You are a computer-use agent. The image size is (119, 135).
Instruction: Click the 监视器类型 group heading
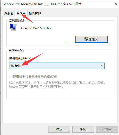(16, 21)
